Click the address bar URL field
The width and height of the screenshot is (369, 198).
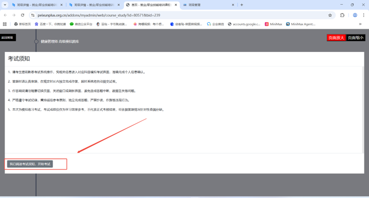pyautogui.click(x=171, y=15)
